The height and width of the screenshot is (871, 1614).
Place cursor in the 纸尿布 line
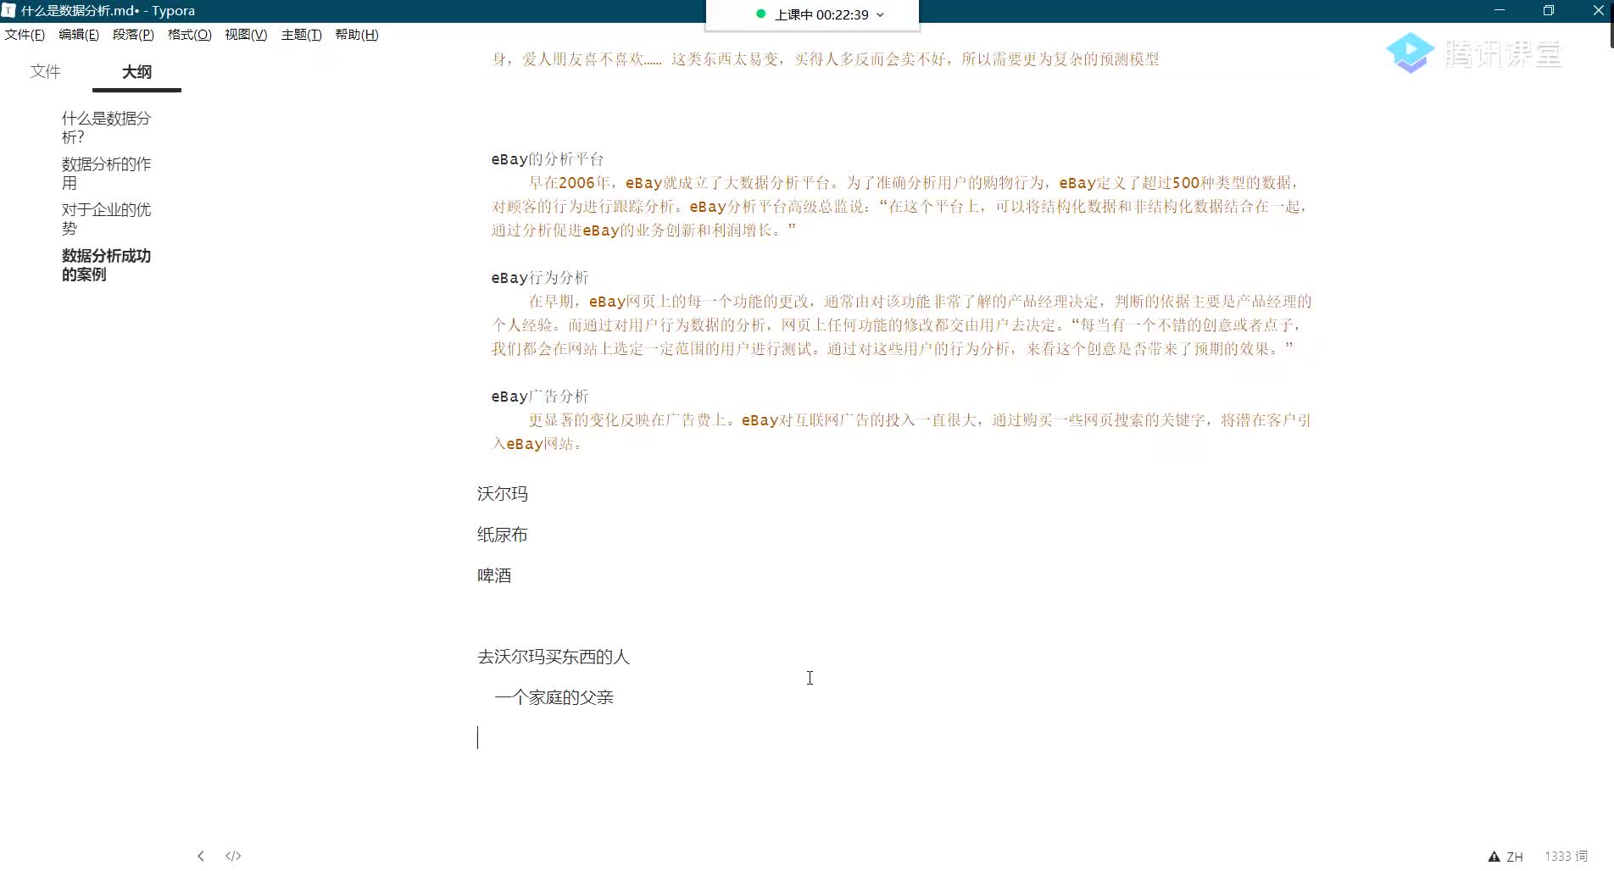[503, 535]
